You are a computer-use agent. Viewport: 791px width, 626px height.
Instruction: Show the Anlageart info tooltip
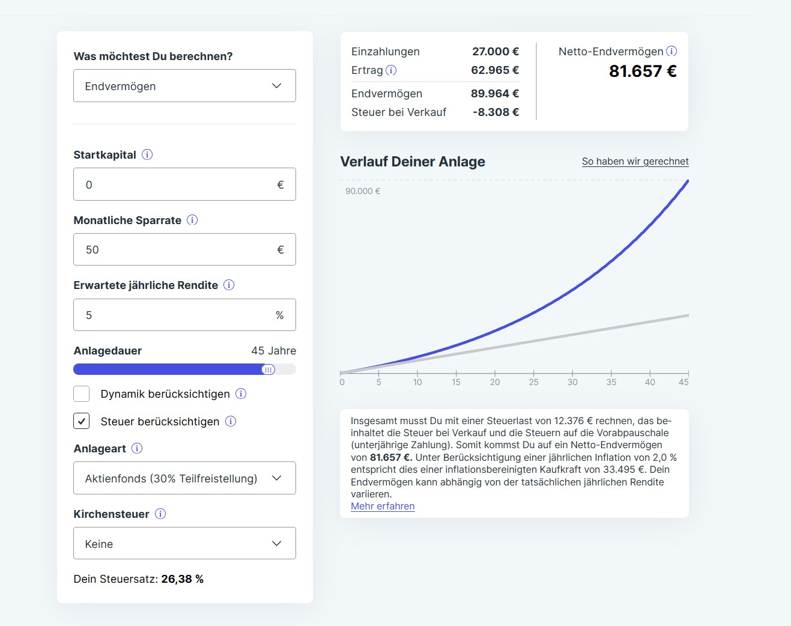pos(137,448)
